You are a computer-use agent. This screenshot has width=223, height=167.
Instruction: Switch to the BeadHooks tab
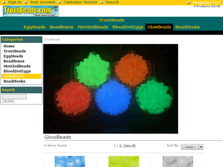coord(187,27)
